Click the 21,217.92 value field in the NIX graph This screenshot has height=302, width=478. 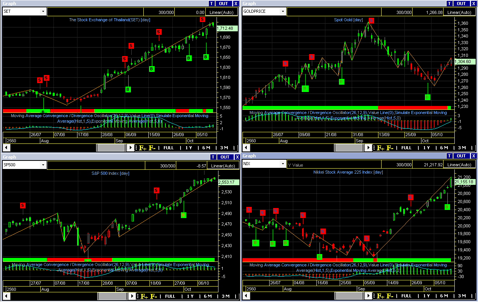[429, 165]
